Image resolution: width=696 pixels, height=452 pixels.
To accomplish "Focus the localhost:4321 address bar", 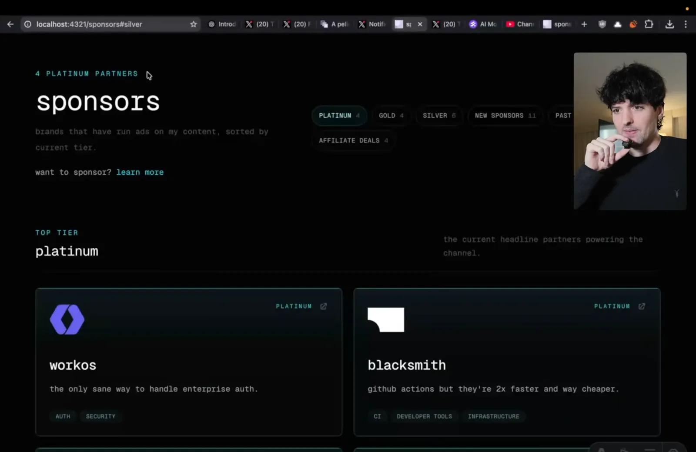I will [x=110, y=24].
